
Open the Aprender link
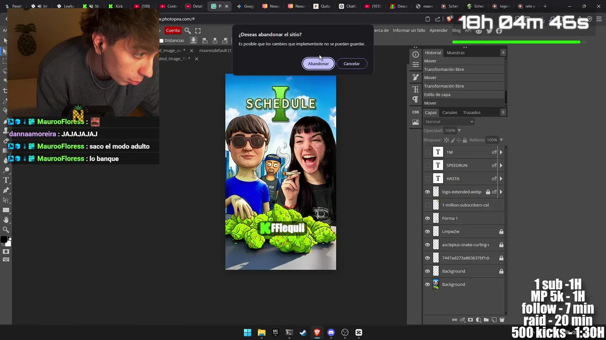[438, 31]
